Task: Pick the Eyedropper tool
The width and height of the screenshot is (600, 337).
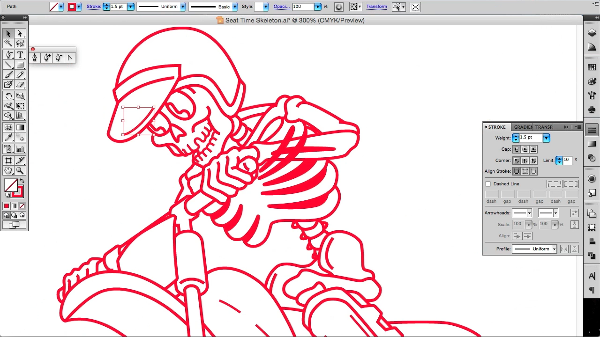Action: 8,138
